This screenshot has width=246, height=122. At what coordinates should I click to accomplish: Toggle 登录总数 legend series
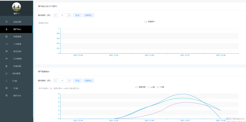point(140,87)
